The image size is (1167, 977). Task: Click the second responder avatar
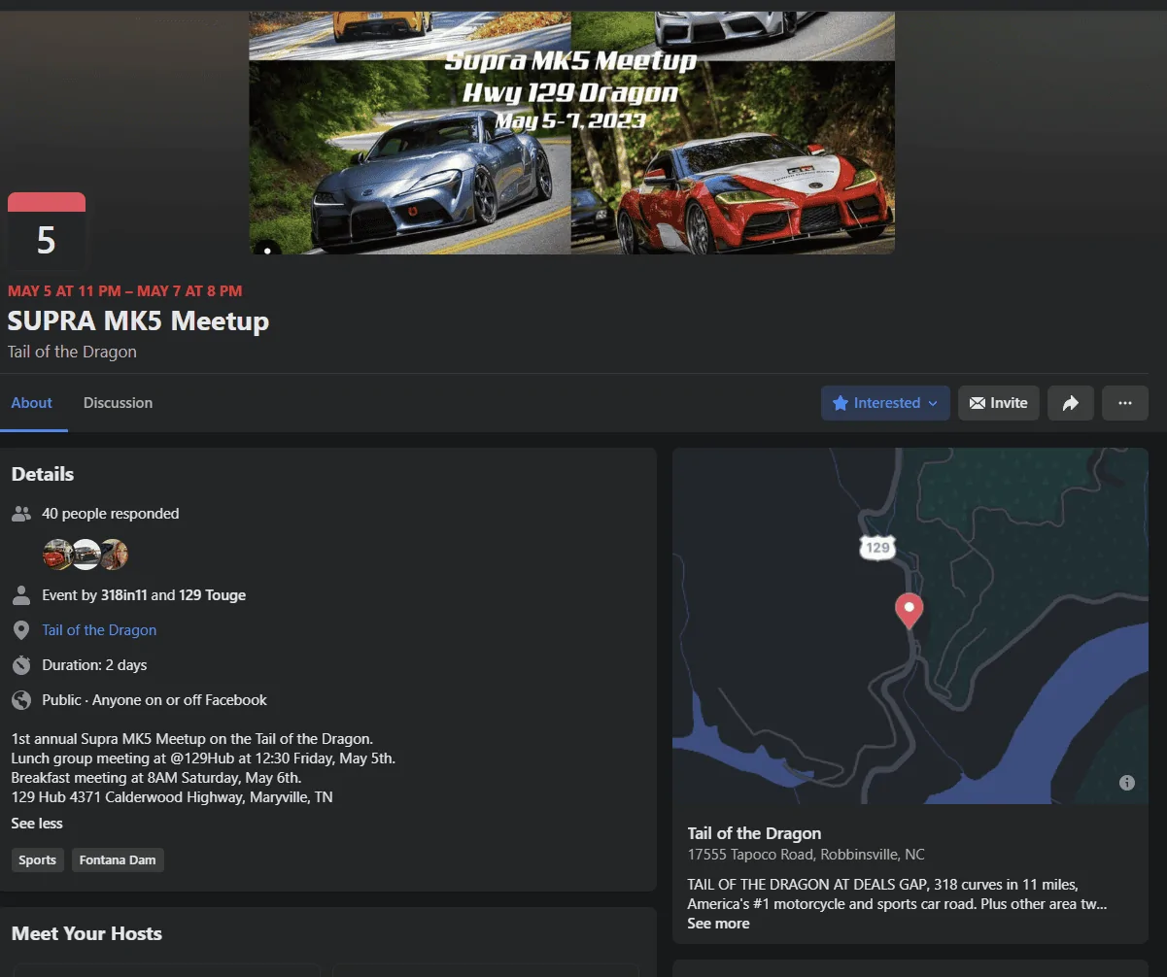pyautogui.click(x=86, y=555)
